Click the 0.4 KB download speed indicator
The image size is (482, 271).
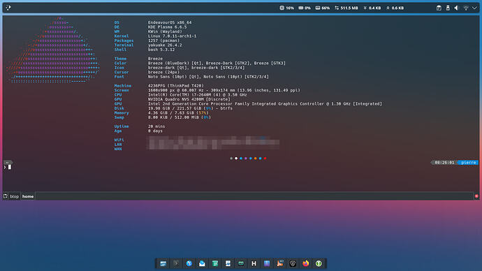click(372, 8)
